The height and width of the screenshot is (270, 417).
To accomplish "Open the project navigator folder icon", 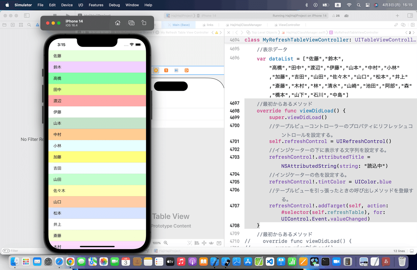I will pyautogui.click(x=4, y=25).
